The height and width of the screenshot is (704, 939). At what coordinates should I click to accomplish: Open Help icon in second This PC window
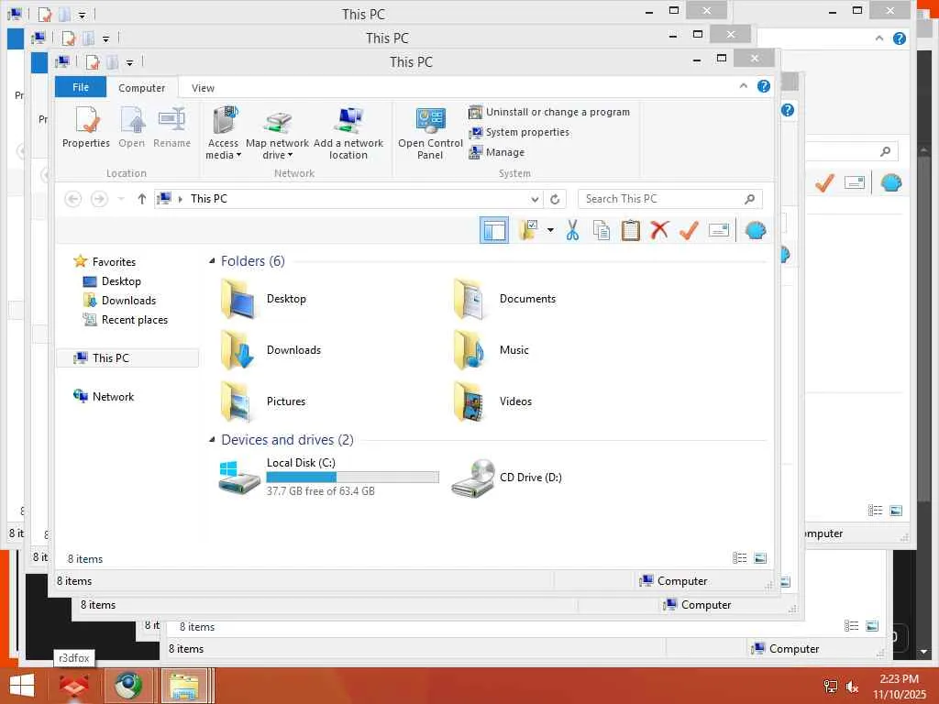point(788,110)
